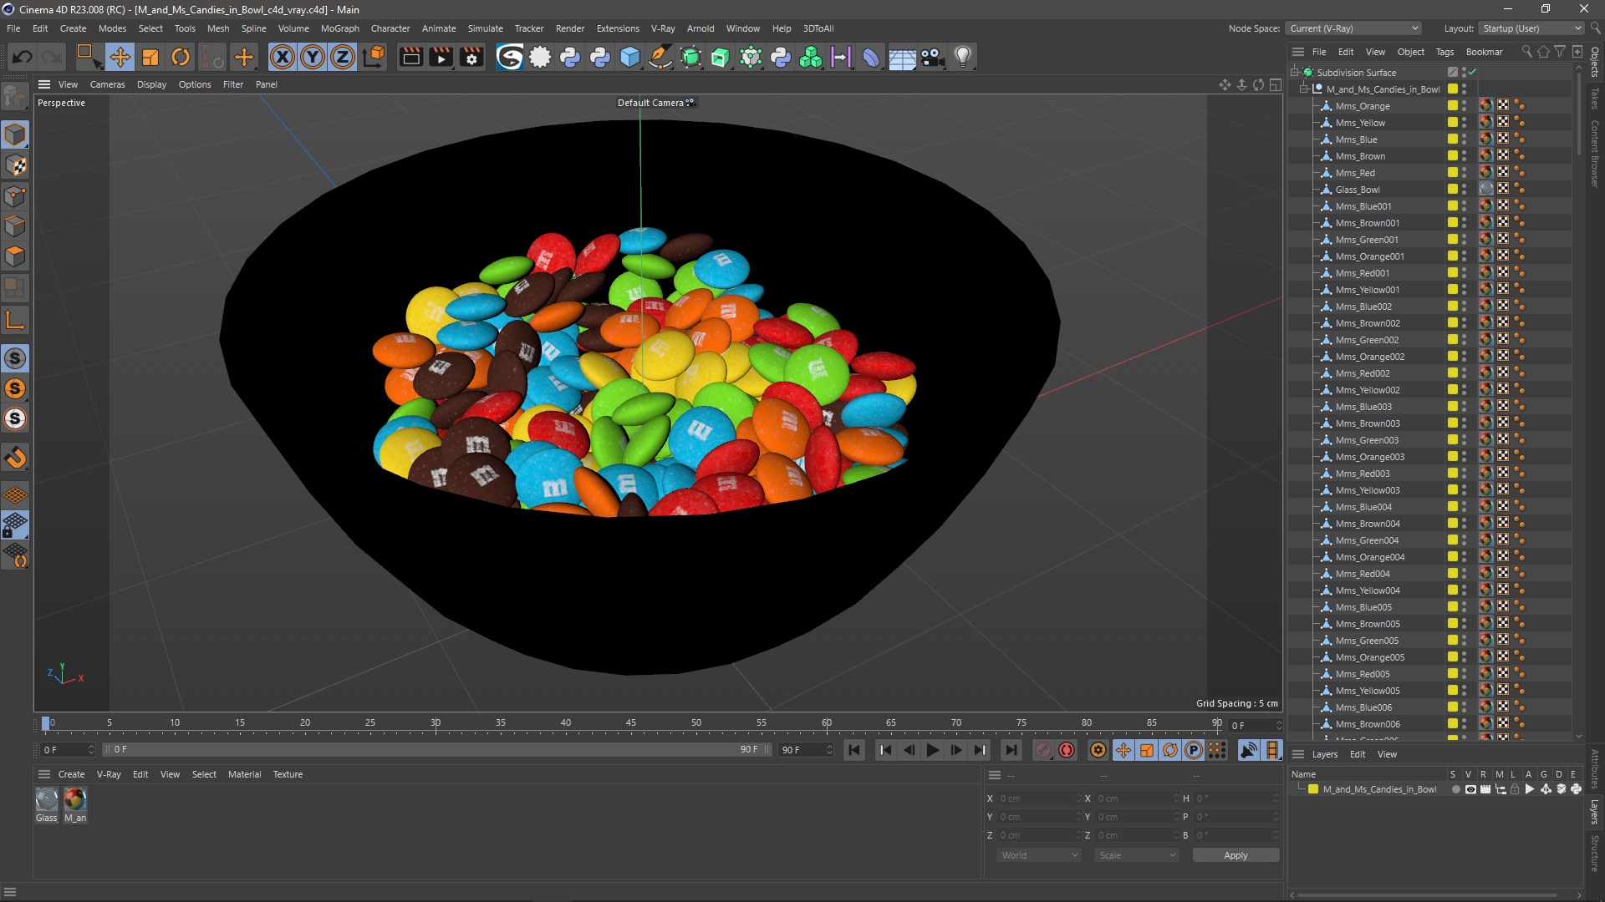Click Apply button in coordinates panel
The height and width of the screenshot is (902, 1605).
(x=1236, y=854)
